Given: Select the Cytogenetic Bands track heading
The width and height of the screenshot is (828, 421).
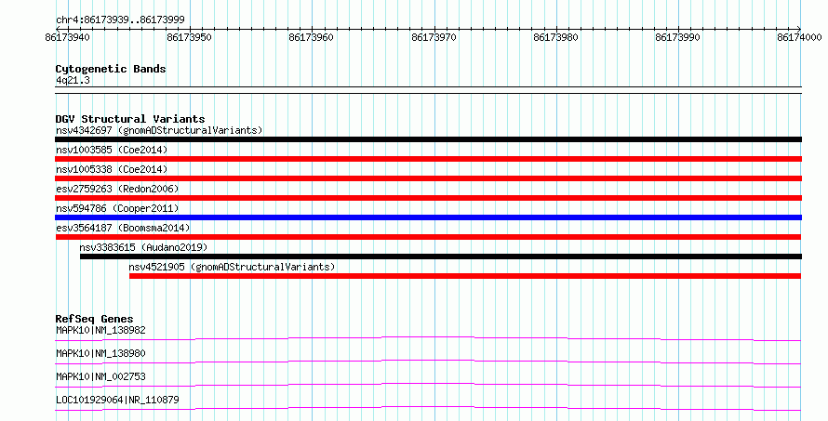Looking at the screenshot, I should [x=111, y=69].
